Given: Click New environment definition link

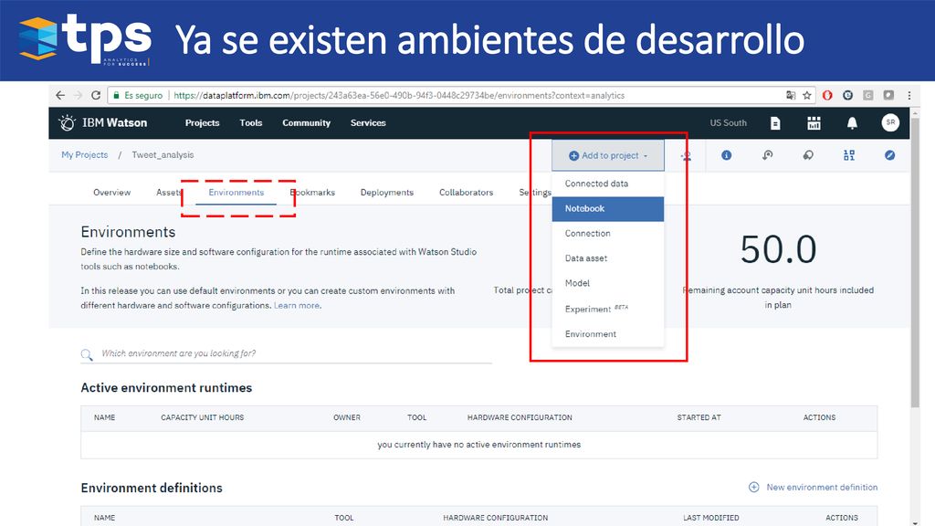Looking at the screenshot, I should tap(822, 488).
